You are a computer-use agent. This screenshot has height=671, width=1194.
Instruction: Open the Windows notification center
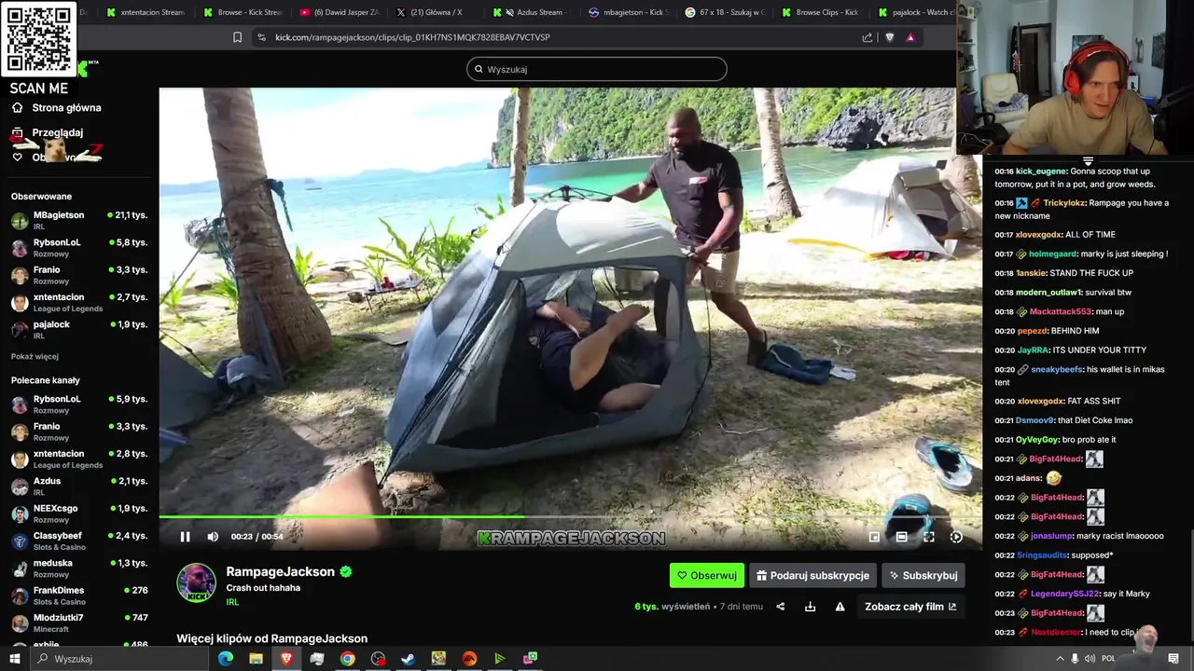point(1173,659)
